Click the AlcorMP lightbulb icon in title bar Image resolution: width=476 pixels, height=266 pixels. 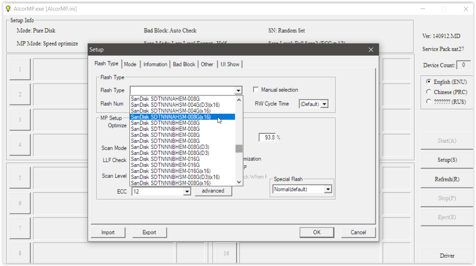click(x=8, y=9)
